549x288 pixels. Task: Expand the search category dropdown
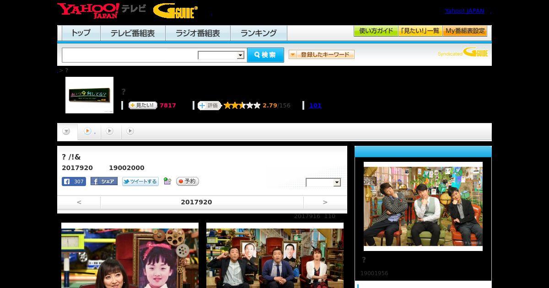[x=221, y=55]
